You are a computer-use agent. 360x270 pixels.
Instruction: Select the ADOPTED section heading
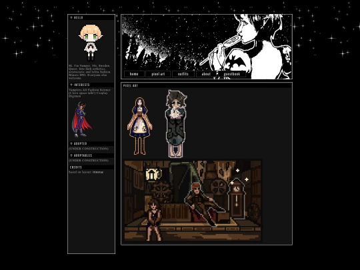click(81, 143)
